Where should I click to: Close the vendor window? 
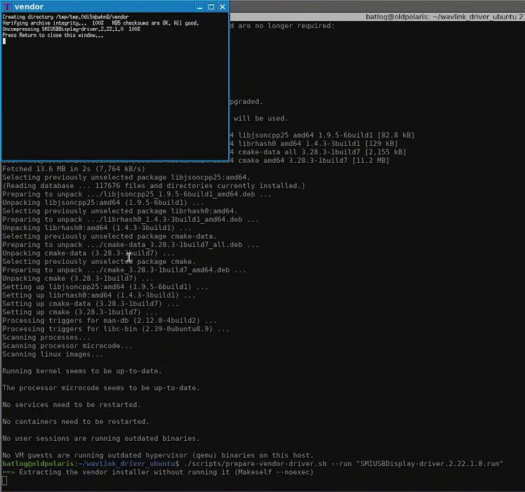tap(222, 7)
